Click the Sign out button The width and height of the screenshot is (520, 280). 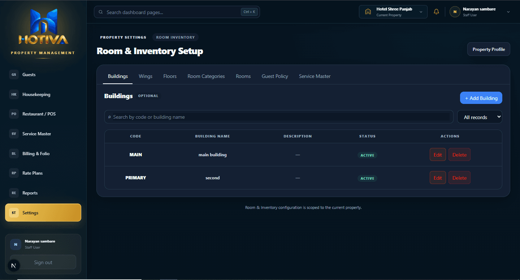[x=43, y=262]
